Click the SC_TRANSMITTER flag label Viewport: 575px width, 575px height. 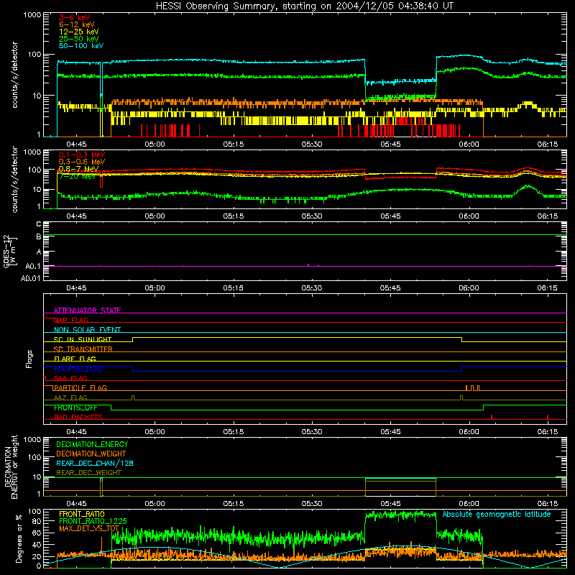pyautogui.click(x=83, y=349)
